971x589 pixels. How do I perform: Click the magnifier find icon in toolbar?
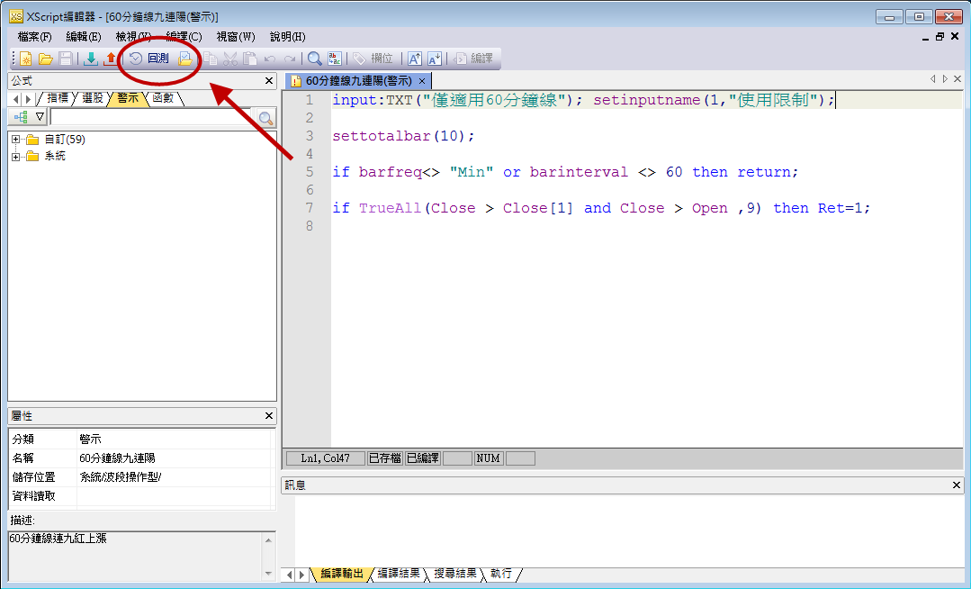(315, 59)
